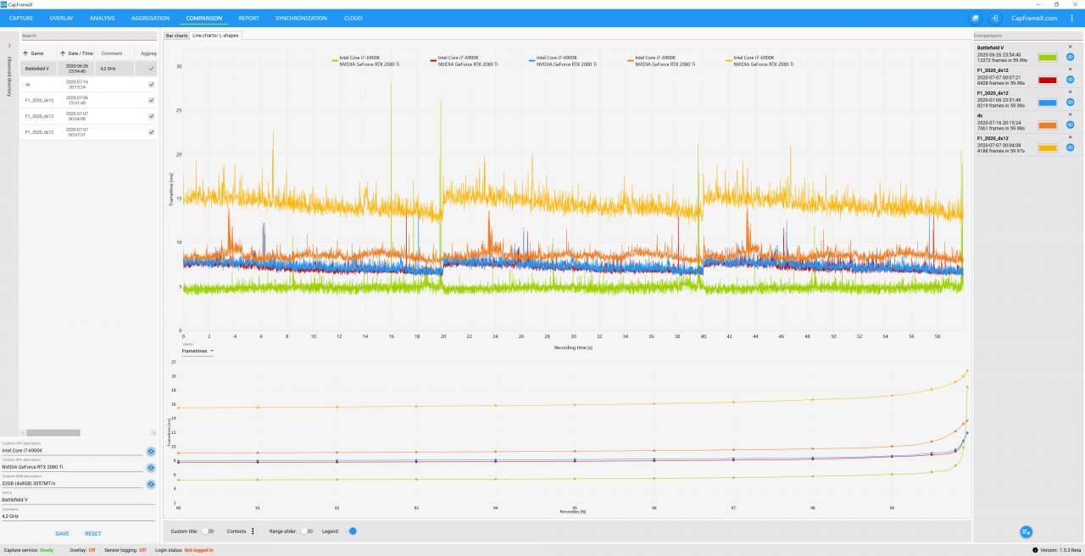Open the OVERLAY tab
The image size is (1085, 556).
[x=61, y=18]
